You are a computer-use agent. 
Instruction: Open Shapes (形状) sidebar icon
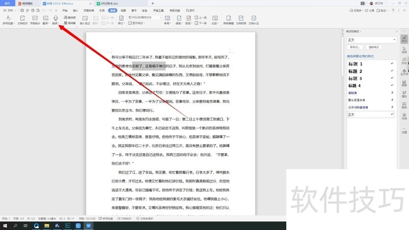[404, 61]
